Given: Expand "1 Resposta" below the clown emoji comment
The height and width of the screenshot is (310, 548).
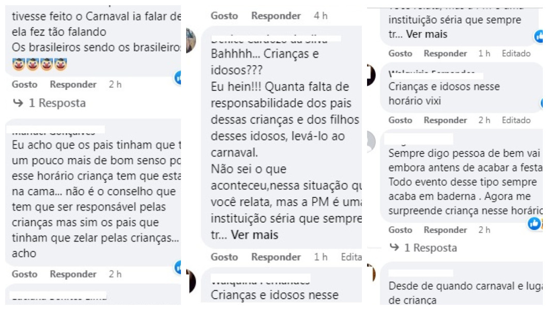Looking at the screenshot, I should [x=49, y=103].
